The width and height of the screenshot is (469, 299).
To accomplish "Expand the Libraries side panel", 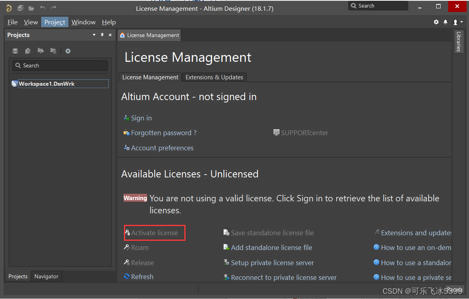I will 459,41.
